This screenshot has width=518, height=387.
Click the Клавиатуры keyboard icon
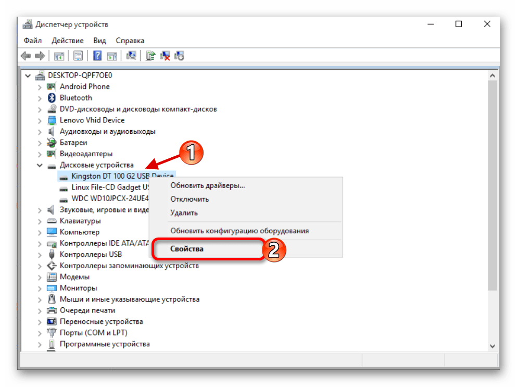(x=52, y=221)
